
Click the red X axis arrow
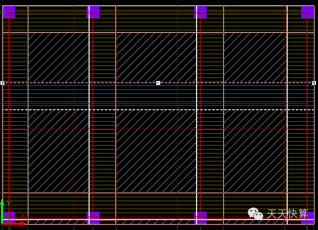click(14, 224)
